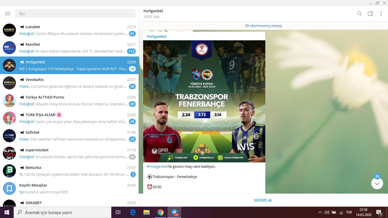The width and height of the screenshot is (388, 218).
Task: Launch Microsoft Edge from taskbar
Action: pyautogui.click(x=133, y=212)
